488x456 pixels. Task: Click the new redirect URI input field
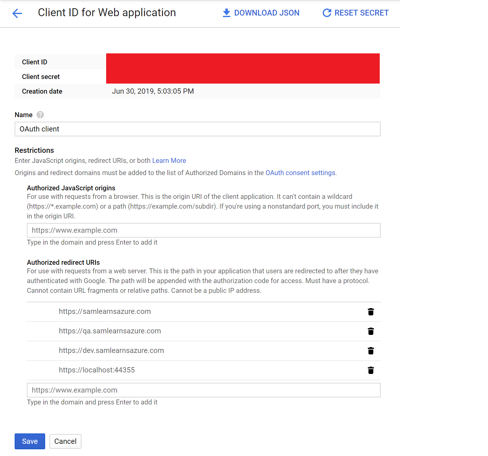click(203, 390)
